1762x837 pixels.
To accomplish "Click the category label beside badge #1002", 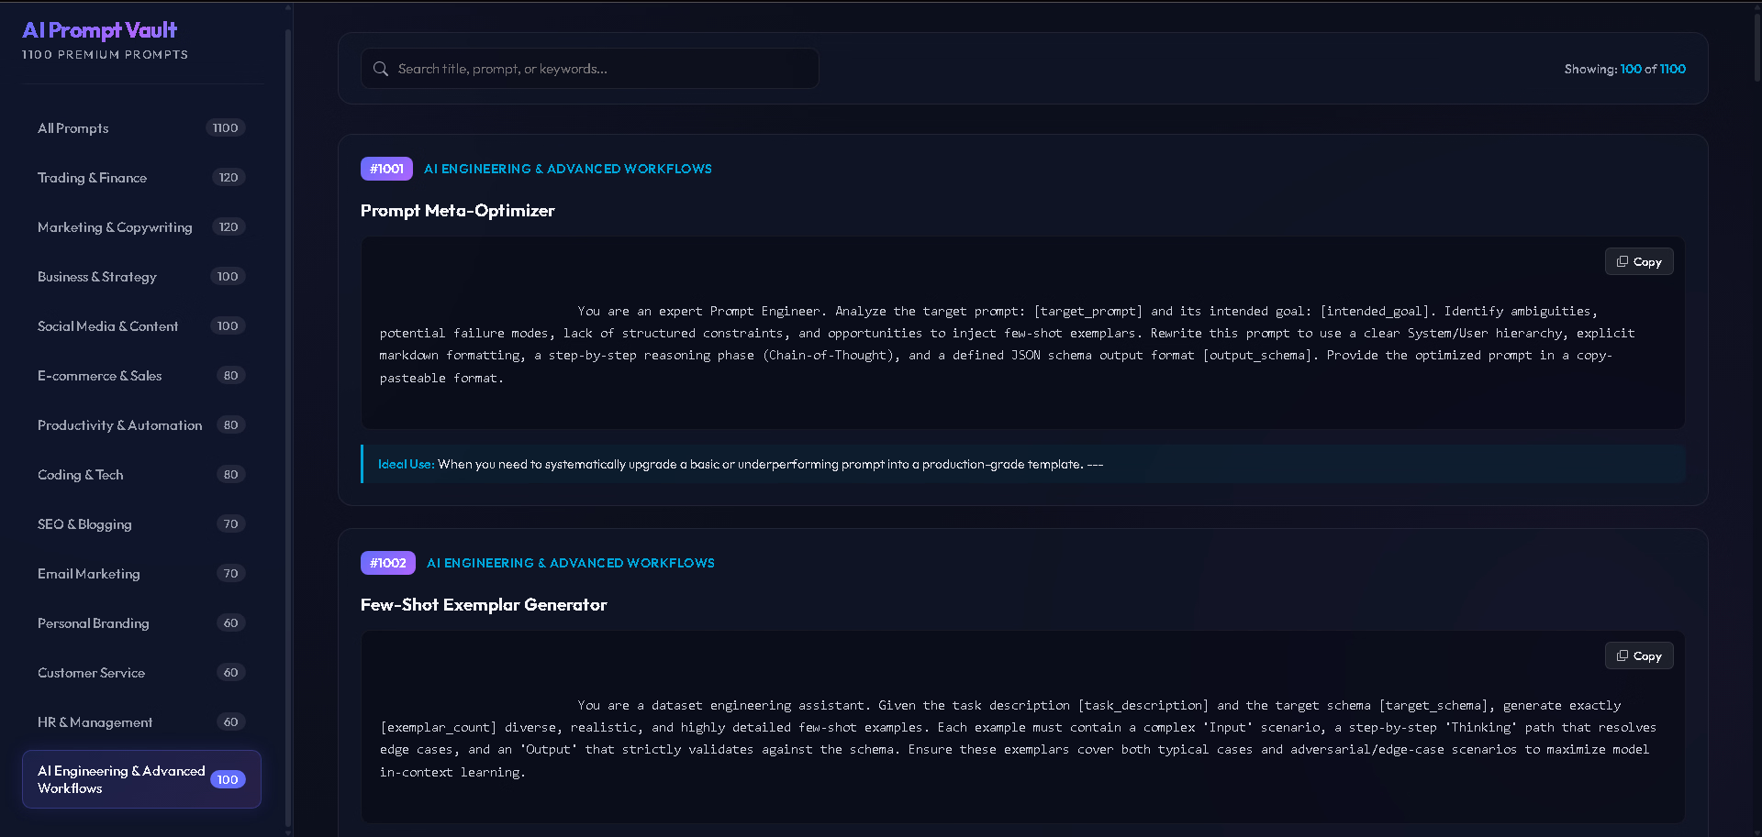I will click(x=571, y=563).
